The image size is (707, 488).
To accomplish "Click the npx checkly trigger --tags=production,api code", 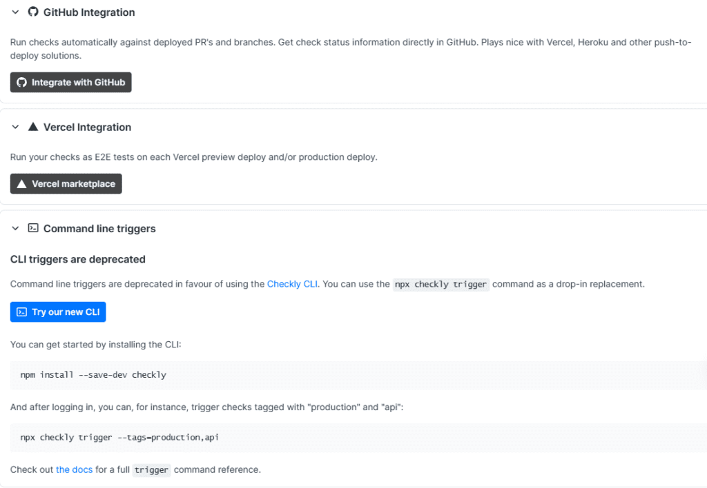I will point(358,438).
